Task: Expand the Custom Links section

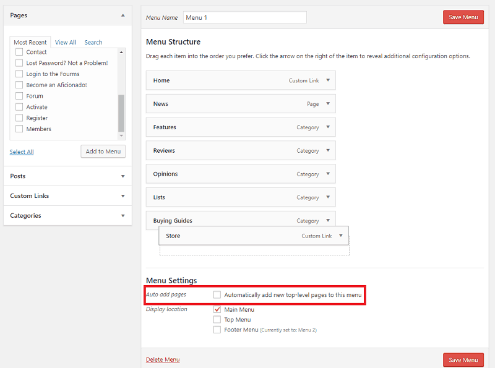Action: pos(123,196)
